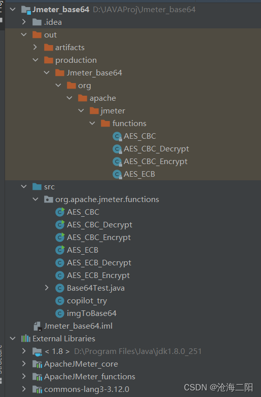Collapse the functions folder under jmeter
This screenshot has width=261, height=397.
pyautogui.click(x=92, y=124)
